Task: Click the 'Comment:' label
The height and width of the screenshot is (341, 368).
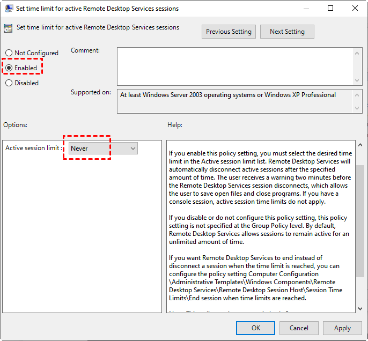Action: [x=85, y=50]
